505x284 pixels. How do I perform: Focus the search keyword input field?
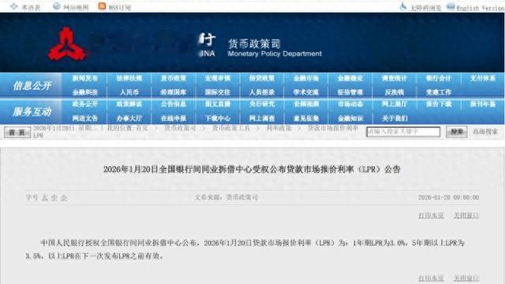click(x=403, y=132)
